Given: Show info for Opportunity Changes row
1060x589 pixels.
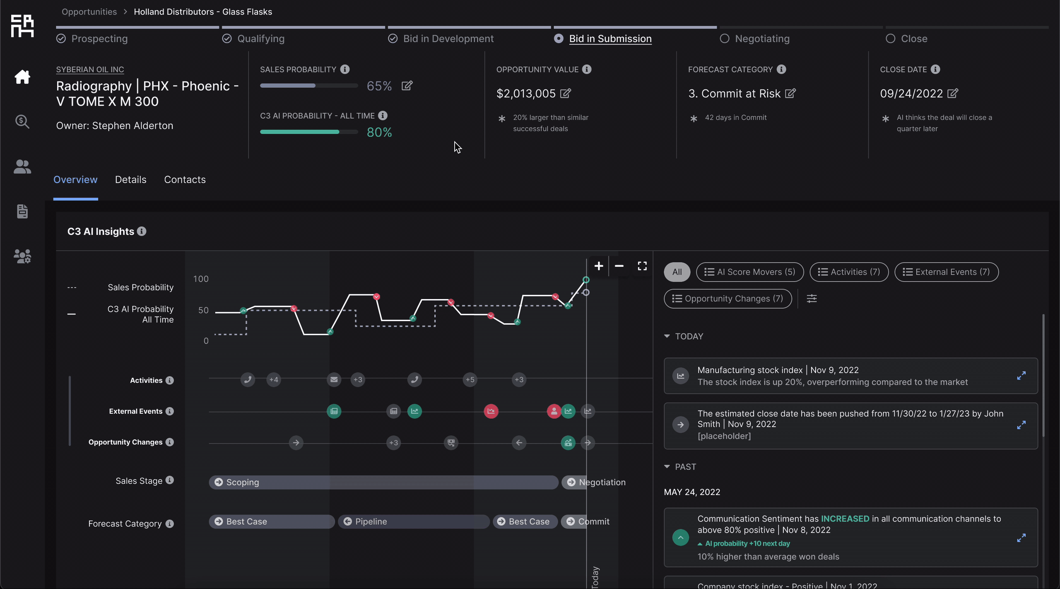Looking at the screenshot, I should point(170,442).
